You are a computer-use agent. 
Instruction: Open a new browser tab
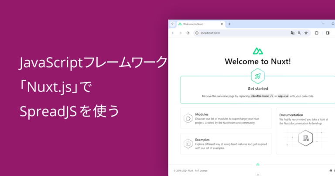point(229,24)
